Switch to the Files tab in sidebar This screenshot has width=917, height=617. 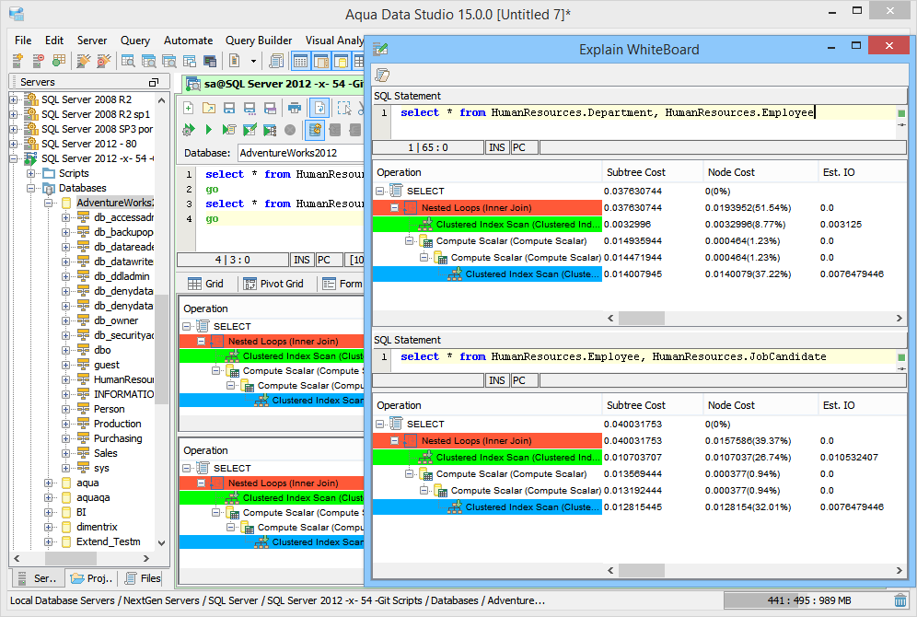pos(143,578)
